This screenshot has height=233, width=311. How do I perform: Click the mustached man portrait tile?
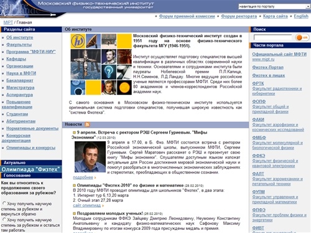109,57
